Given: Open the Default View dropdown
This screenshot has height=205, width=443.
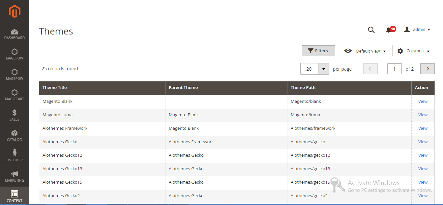Looking at the screenshot, I should 365,51.
